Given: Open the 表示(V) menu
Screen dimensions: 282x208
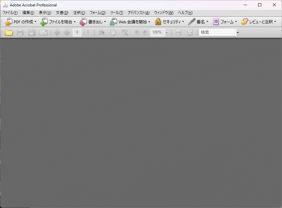Looking at the screenshot, I should point(45,13).
